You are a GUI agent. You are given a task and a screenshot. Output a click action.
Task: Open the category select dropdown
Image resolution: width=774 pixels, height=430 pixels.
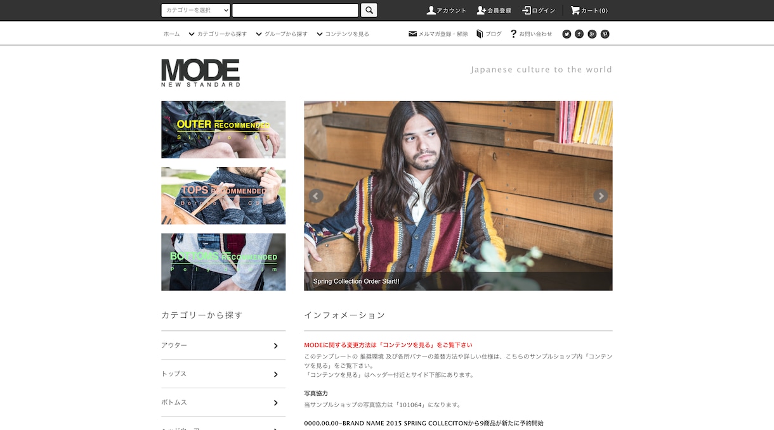195,10
